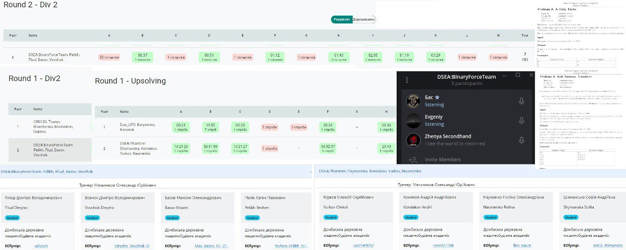Click Upsolving cell 1d 21:26
The width and height of the screenshot is (626, 250).
[181, 148]
